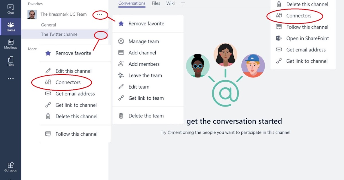This screenshot has width=344, height=180.
Task: Open Chat from the left sidebar
Action: click(10, 9)
